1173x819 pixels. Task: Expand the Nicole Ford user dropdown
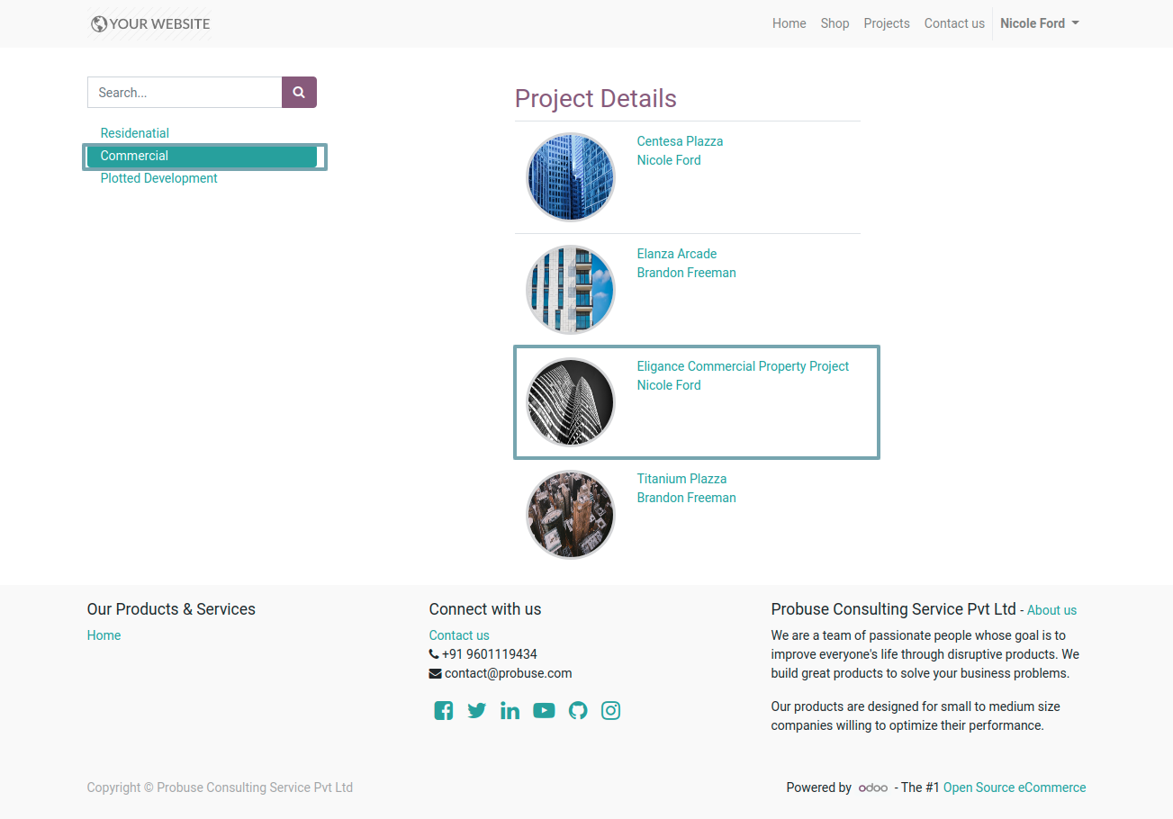click(1040, 23)
